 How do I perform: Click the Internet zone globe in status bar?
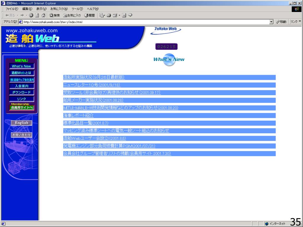click(x=267, y=224)
